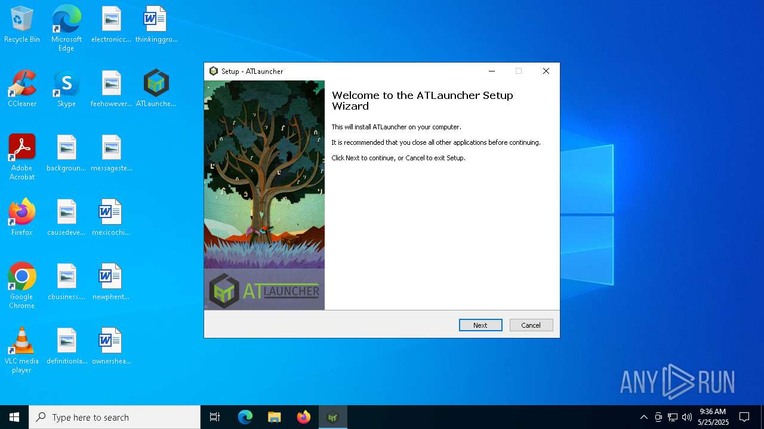
Task: Open the VLC media player shortcut
Action: pyautogui.click(x=22, y=350)
